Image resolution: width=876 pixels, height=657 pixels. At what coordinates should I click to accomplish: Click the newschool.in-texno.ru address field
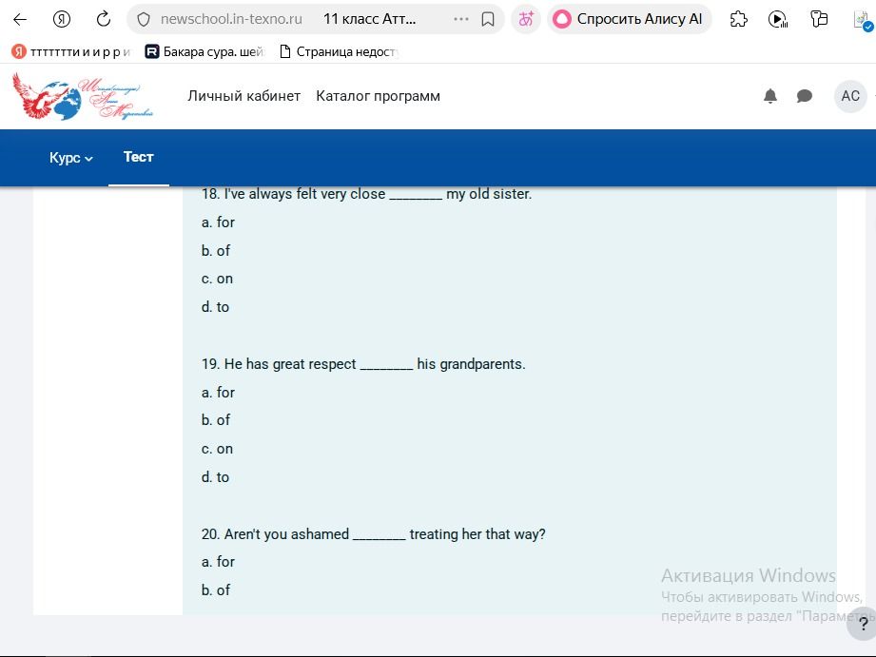point(231,20)
